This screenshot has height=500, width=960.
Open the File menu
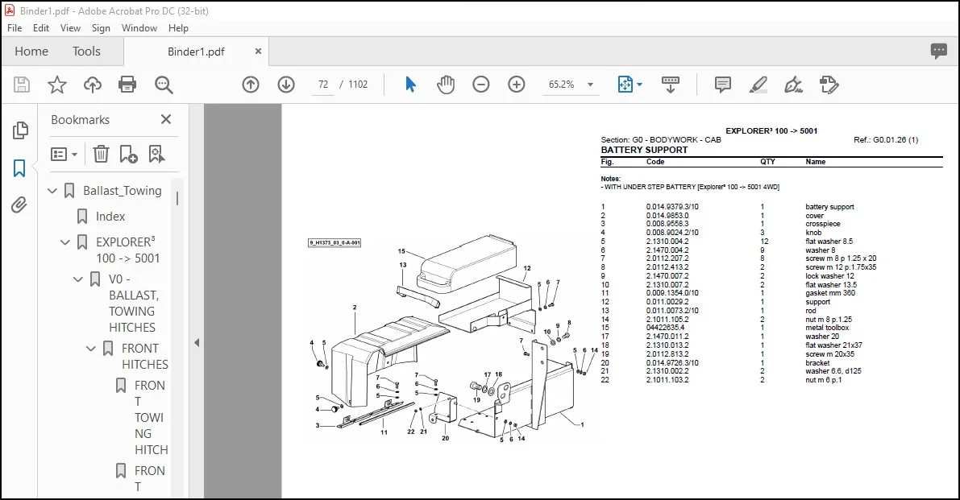tap(15, 28)
